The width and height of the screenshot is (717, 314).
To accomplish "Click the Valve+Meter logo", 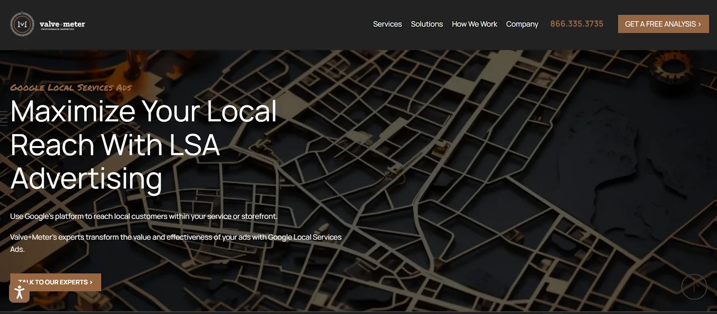I will pyautogui.click(x=48, y=24).
